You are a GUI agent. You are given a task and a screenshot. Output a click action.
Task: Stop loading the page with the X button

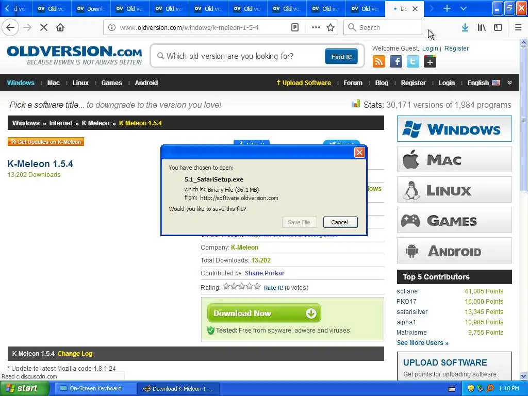coord(44,27)
